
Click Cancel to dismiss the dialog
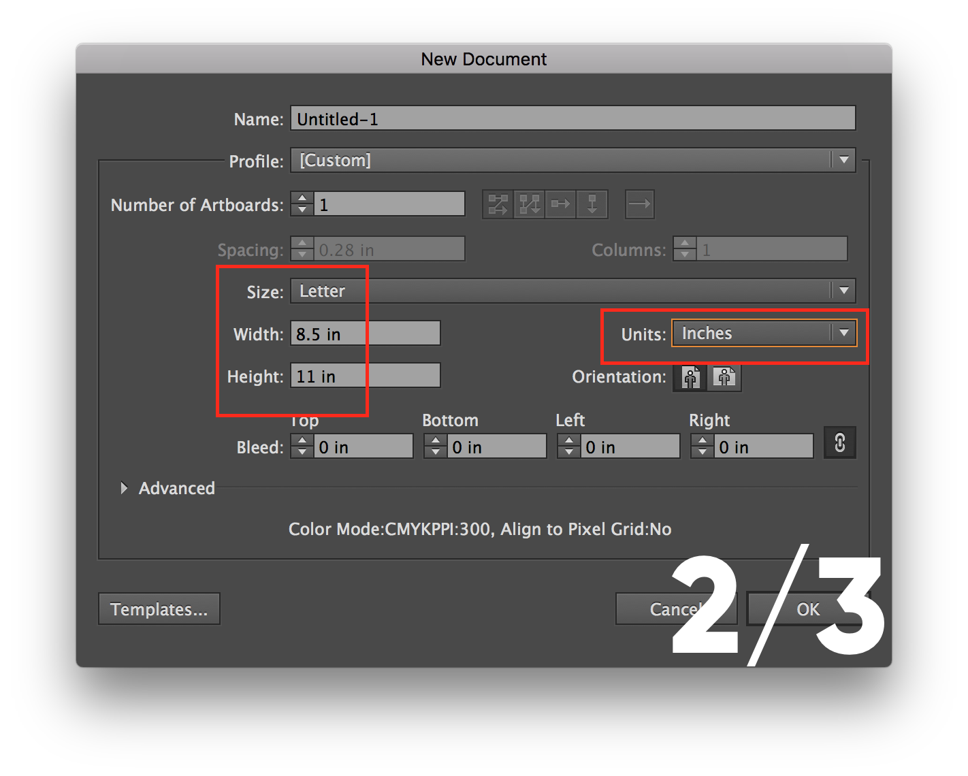point(674,609)
